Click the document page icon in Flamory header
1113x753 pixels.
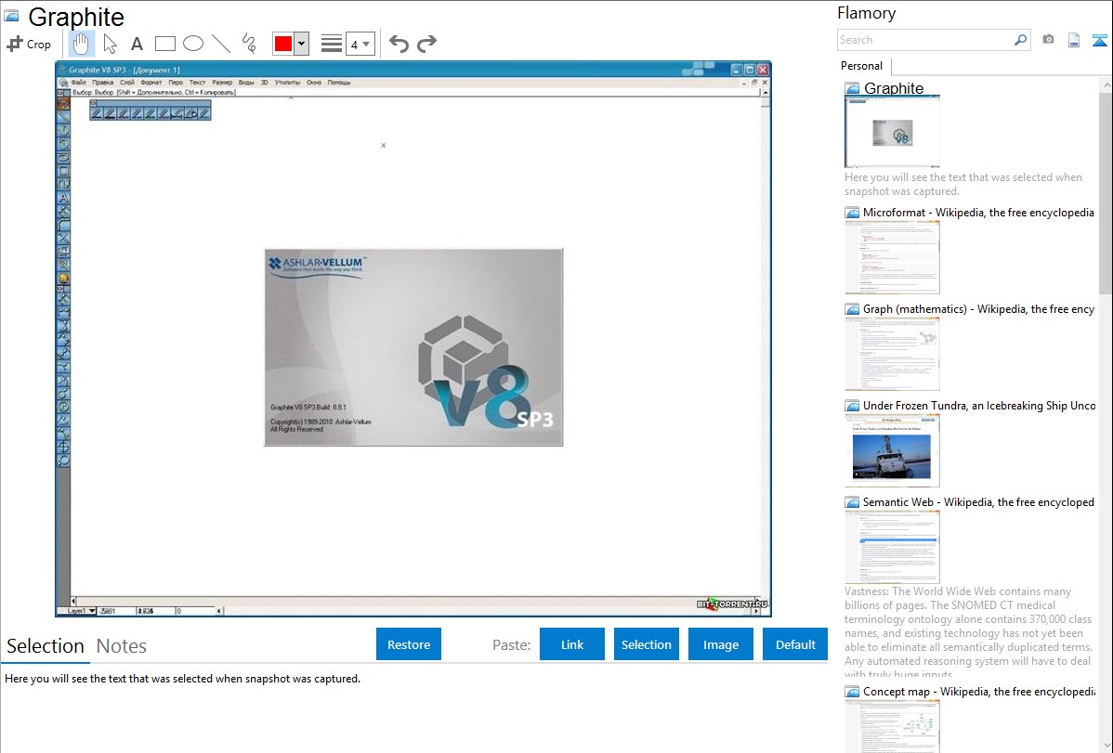click(x=1074, y=40)
